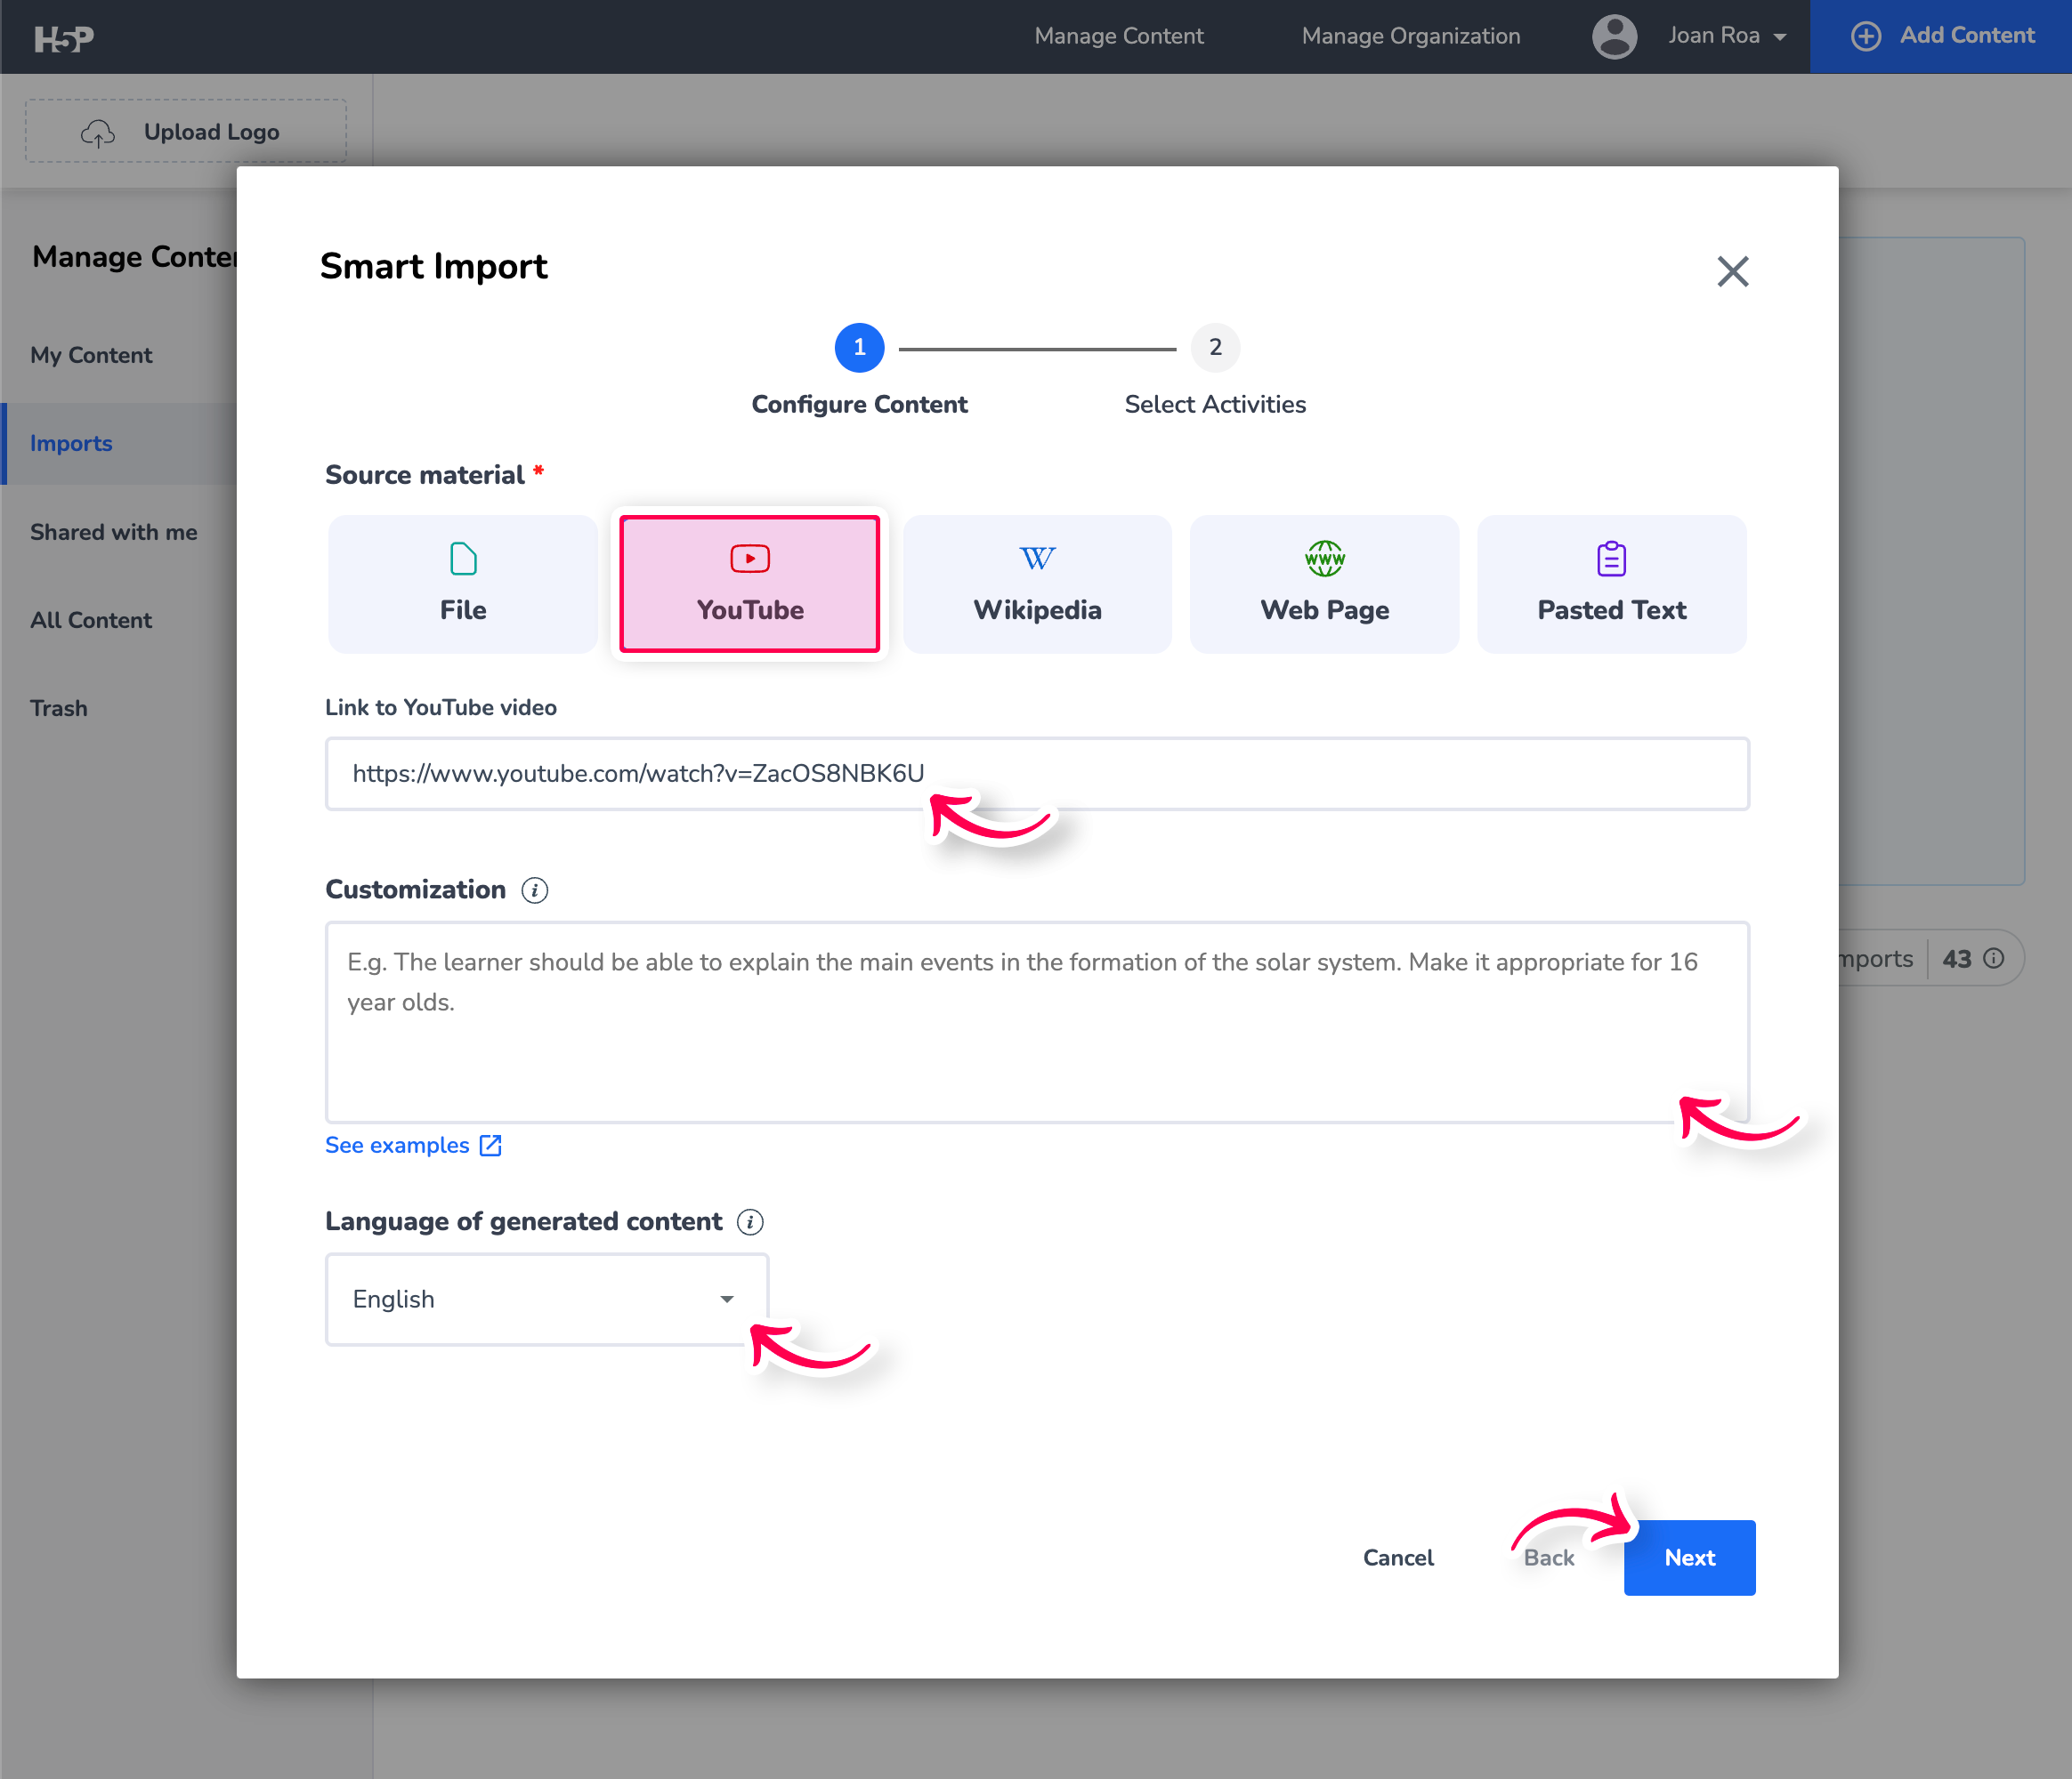Click the Select Activities step label

(1215, 405)
